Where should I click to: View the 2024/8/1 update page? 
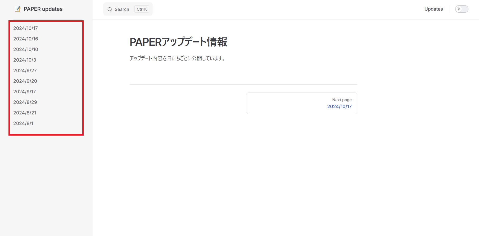[23, 123]
